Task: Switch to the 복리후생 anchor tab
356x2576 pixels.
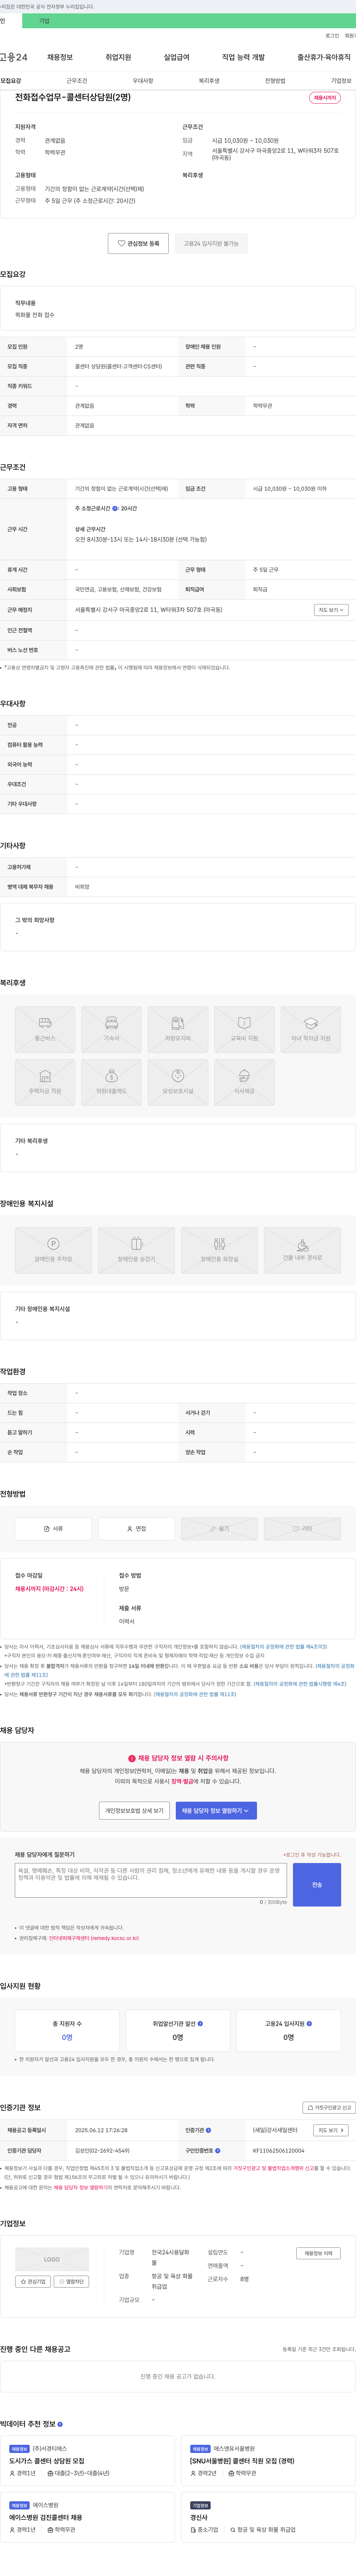Action: pos(208,81)
